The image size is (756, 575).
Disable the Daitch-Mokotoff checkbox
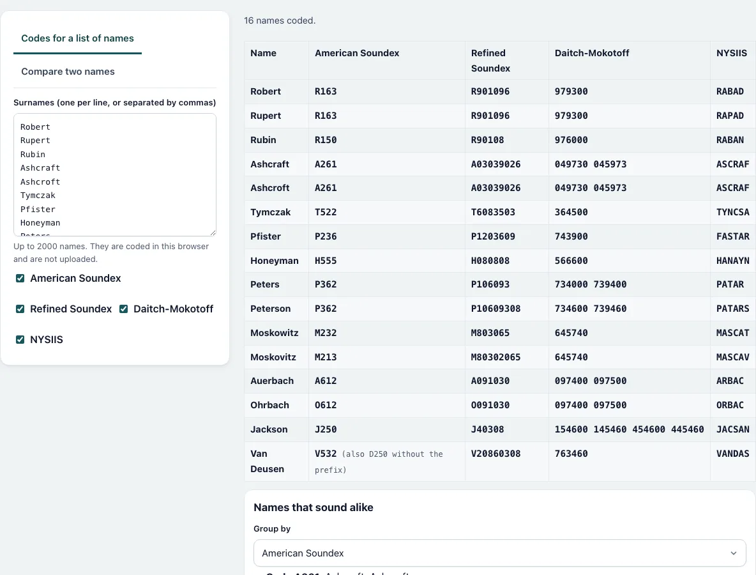point(123,309)
